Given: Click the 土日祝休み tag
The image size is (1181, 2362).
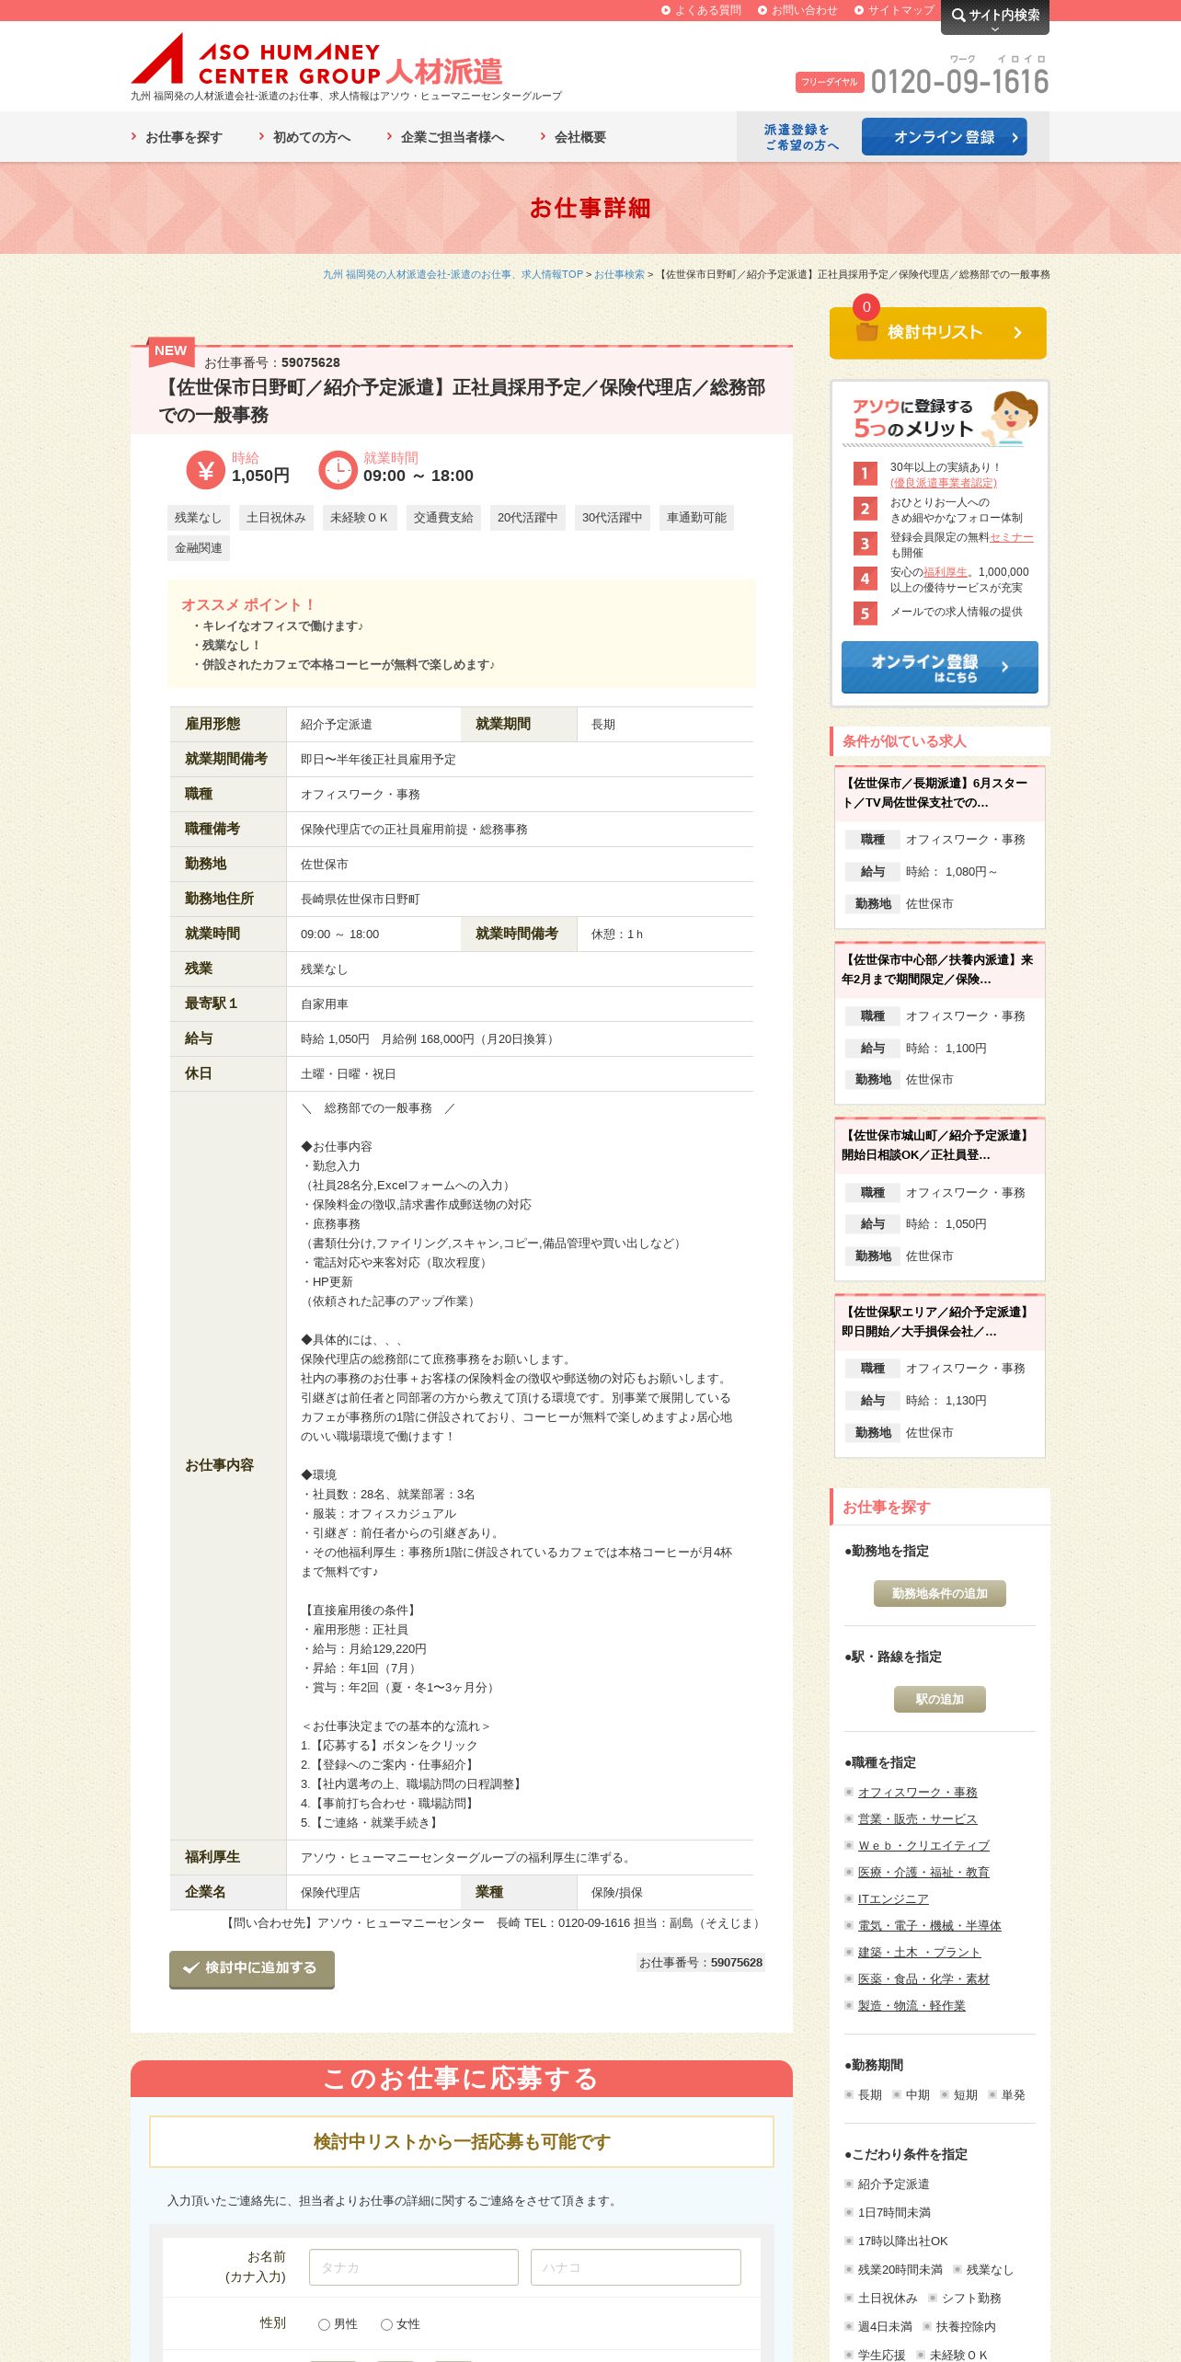Looking at the screenshot, I should pyautogui.click(x=276, y=518).
